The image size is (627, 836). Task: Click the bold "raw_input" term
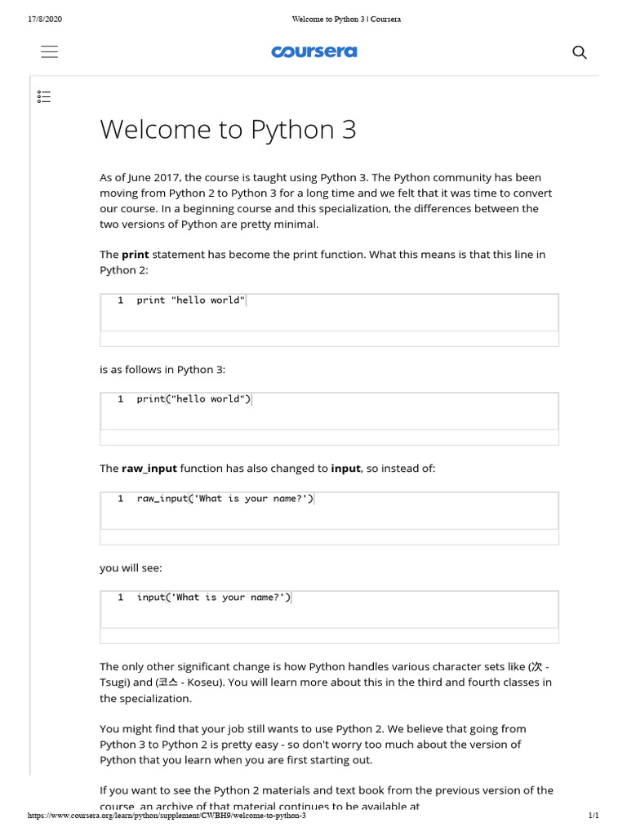[149, 469]
